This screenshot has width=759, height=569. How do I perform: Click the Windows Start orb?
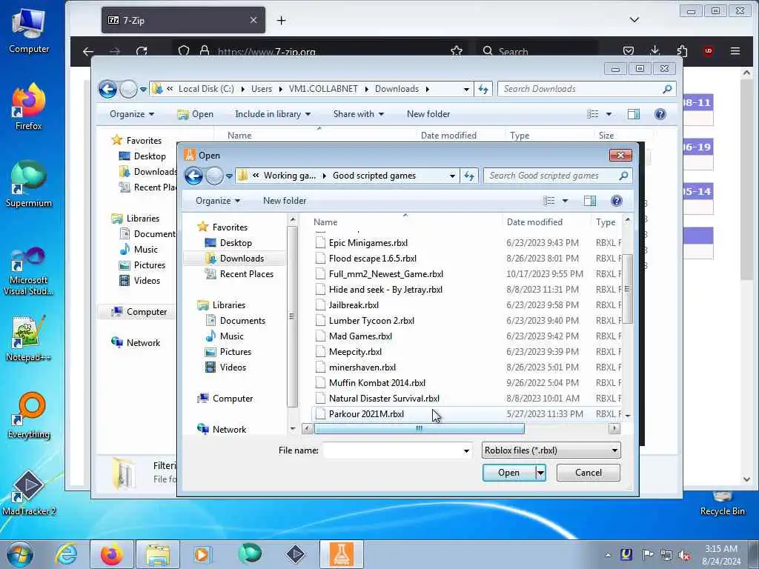click(20, 554)
